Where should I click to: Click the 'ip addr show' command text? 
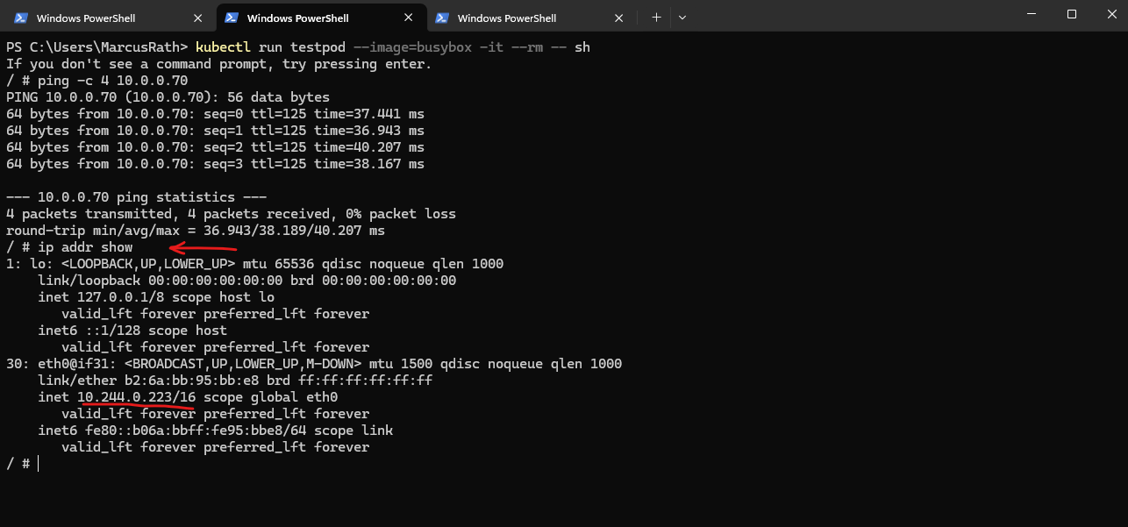[x=85, y=247]
